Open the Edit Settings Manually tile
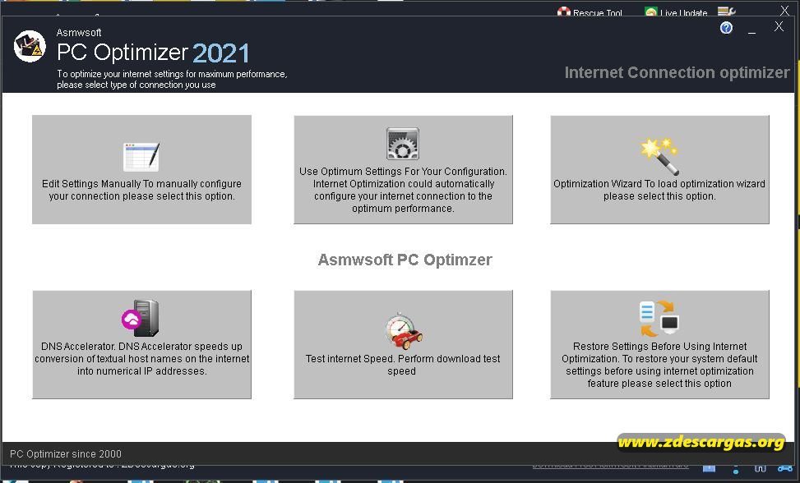This screenshot has width=800, height=483. tap(141, 169)
